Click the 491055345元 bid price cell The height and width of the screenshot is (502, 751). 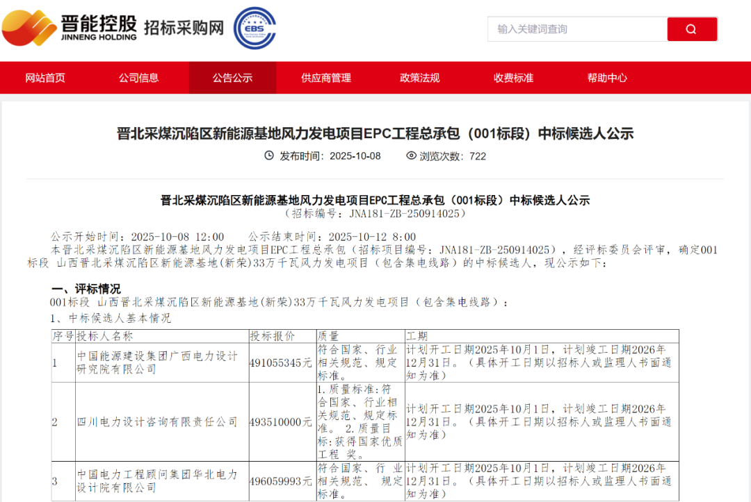pyautogui.click(x=282, y=362)
